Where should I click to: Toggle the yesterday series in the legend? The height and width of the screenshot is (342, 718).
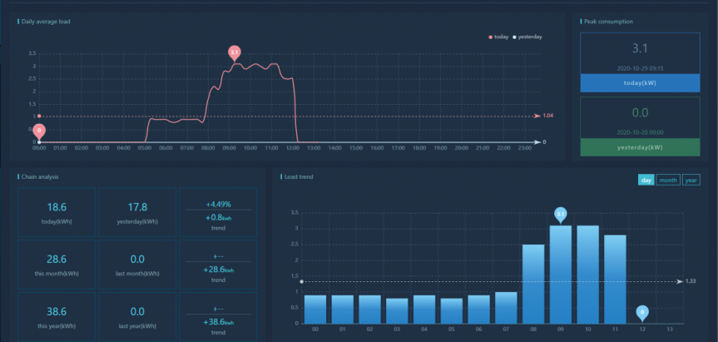(528, 37)
